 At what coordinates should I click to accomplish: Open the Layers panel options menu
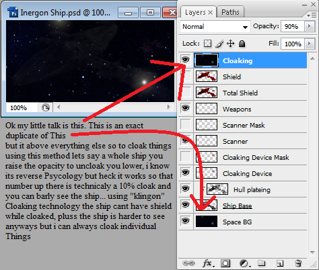click(x=312, y=15)
